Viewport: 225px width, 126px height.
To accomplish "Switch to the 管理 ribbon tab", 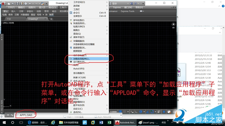I will pyautogui.click(x=46, y=11).
